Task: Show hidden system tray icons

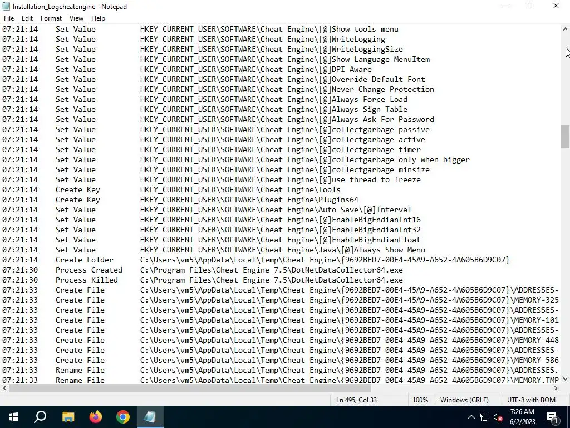Action: (471, 417)
